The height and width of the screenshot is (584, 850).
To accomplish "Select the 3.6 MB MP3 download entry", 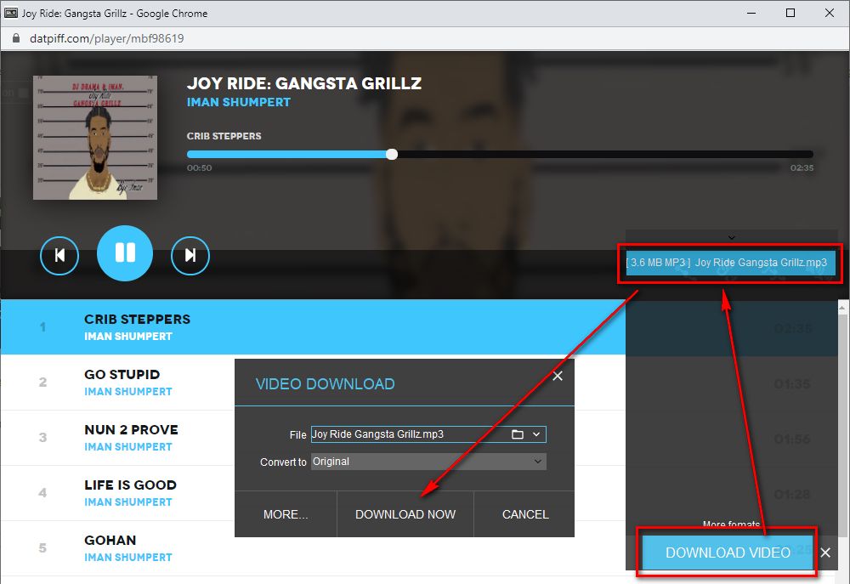I will coord(729,263).
